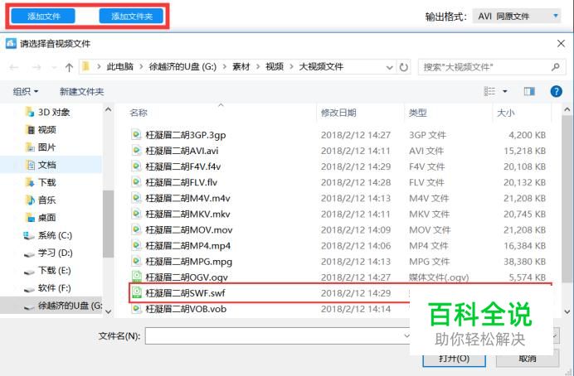This screenshot has width=574, height=376.
Task: Open view options dropdown arrow
Action: pos(505,91)
